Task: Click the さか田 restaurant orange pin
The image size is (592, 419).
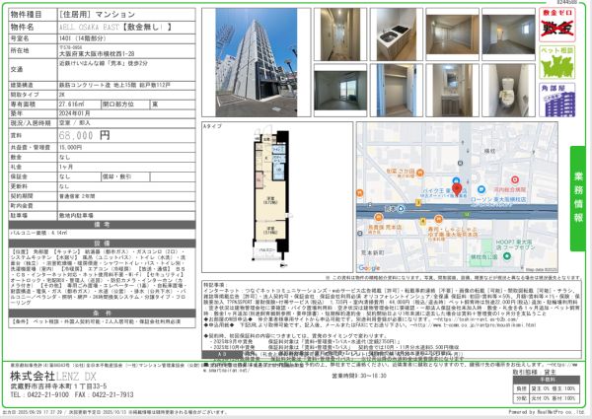Action: [420, 173]
